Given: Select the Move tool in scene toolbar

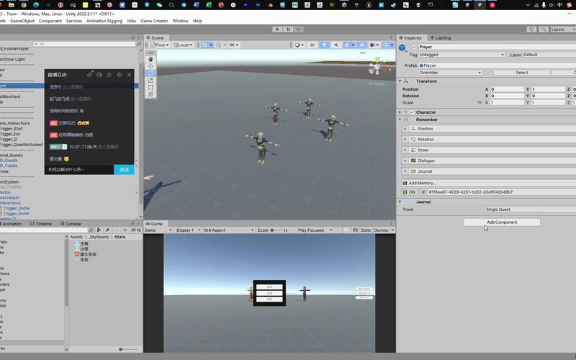Looking at the screenshot, I should click(150, 66).
